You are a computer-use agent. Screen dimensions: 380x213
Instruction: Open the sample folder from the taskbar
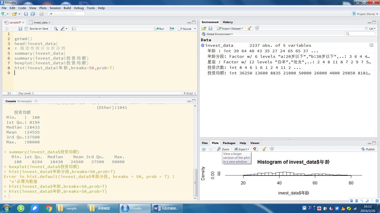pos(71,208)
